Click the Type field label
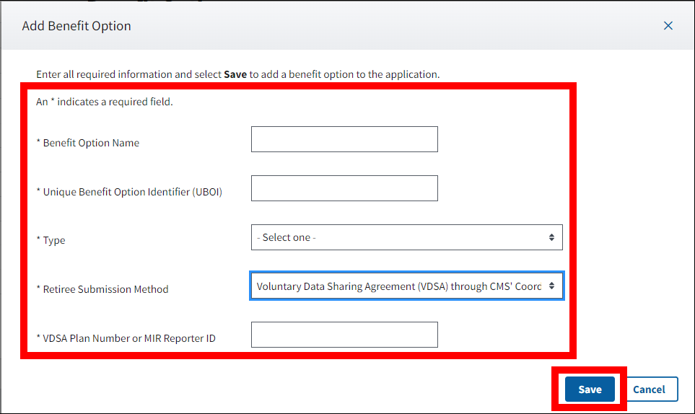Image resolution: width=695 pixels, height=414 pixels. pos(54,240)
